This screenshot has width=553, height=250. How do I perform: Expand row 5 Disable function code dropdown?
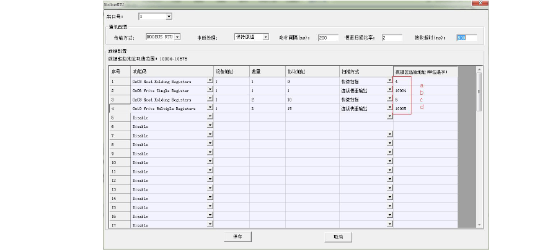pyautogui.click(x=210, y=116)
